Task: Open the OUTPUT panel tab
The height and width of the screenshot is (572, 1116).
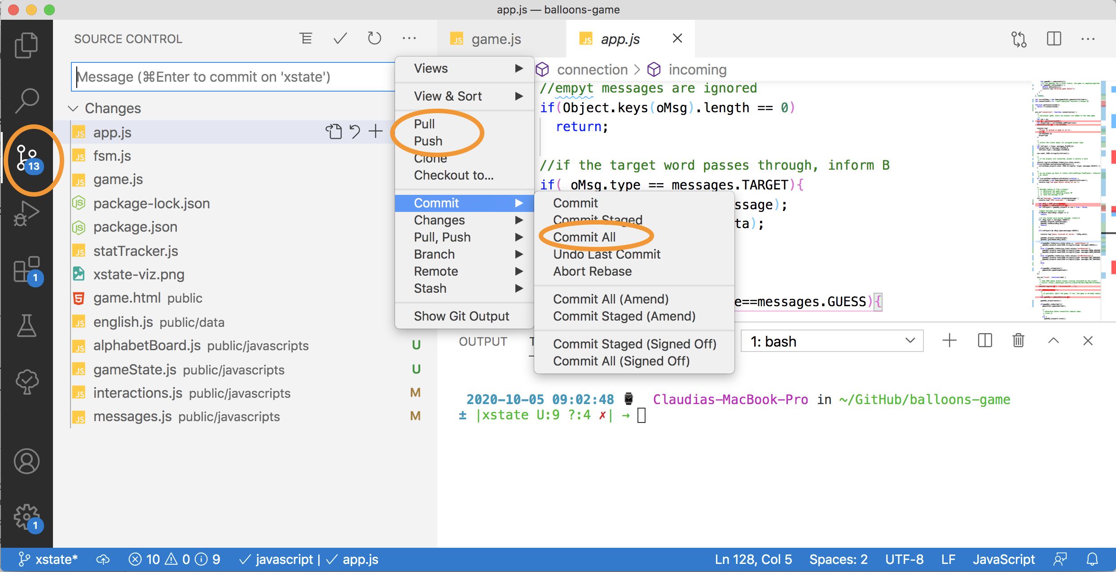Action: 483,342
